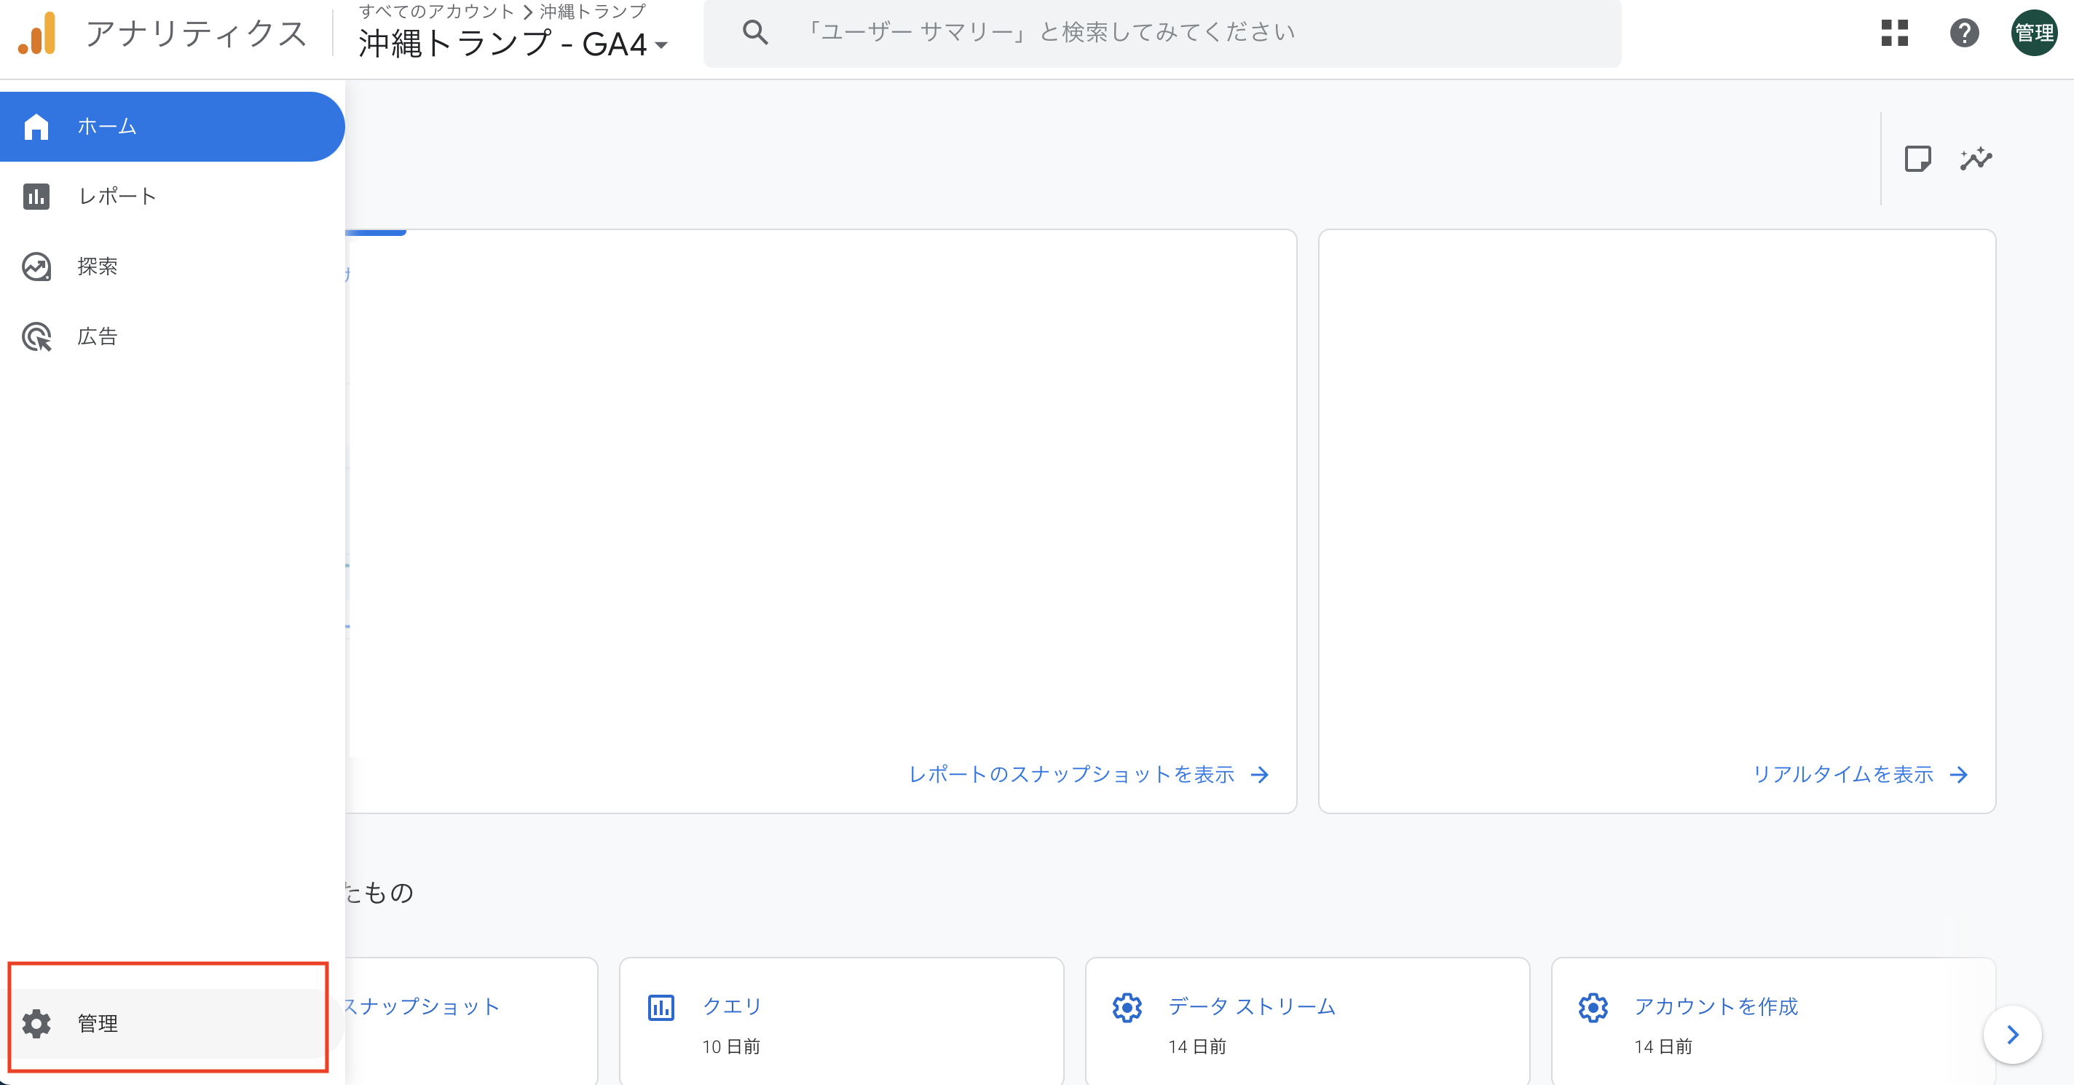Open 管理 settings at the sidebar bottom
This screenshot has width=2074, height=1085.
click(97, 1023)
